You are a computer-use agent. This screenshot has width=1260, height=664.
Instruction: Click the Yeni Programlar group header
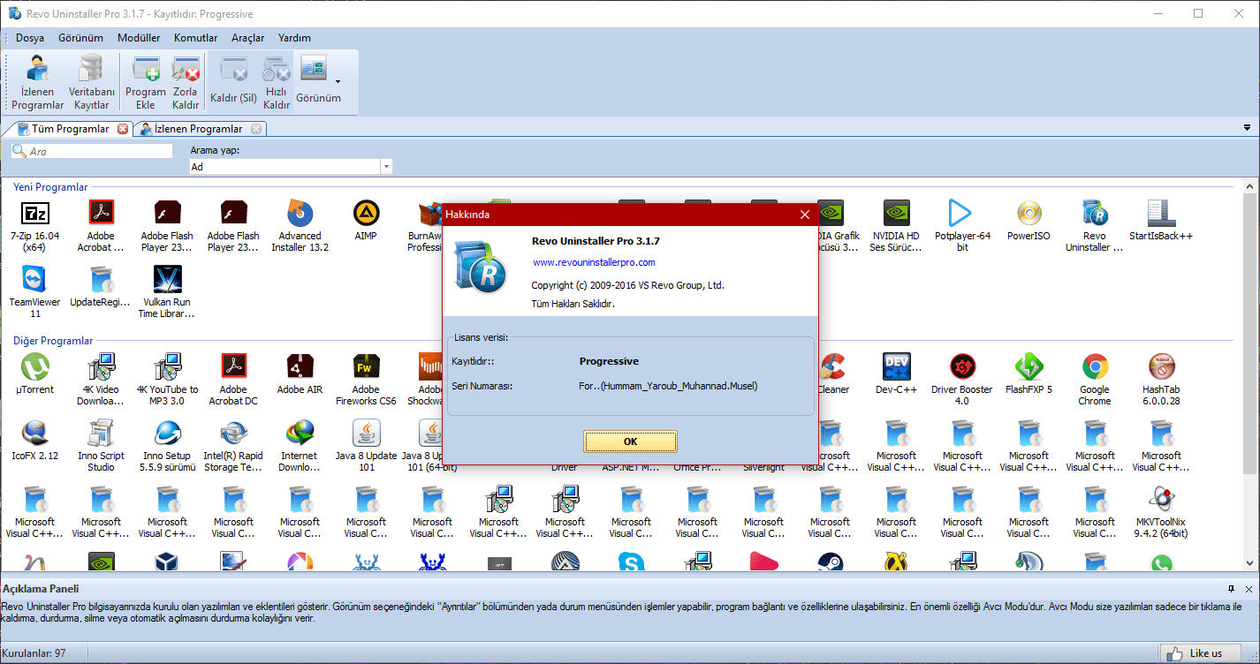click(50, 187)
